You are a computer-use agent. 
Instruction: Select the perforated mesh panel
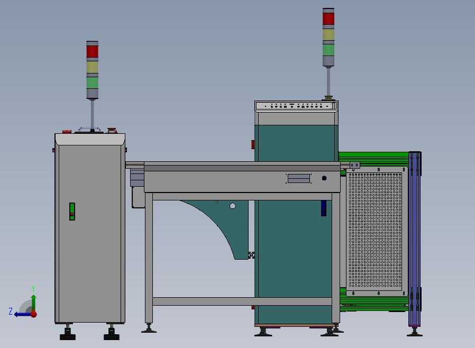pyautogui.click(x=376, y=230)
